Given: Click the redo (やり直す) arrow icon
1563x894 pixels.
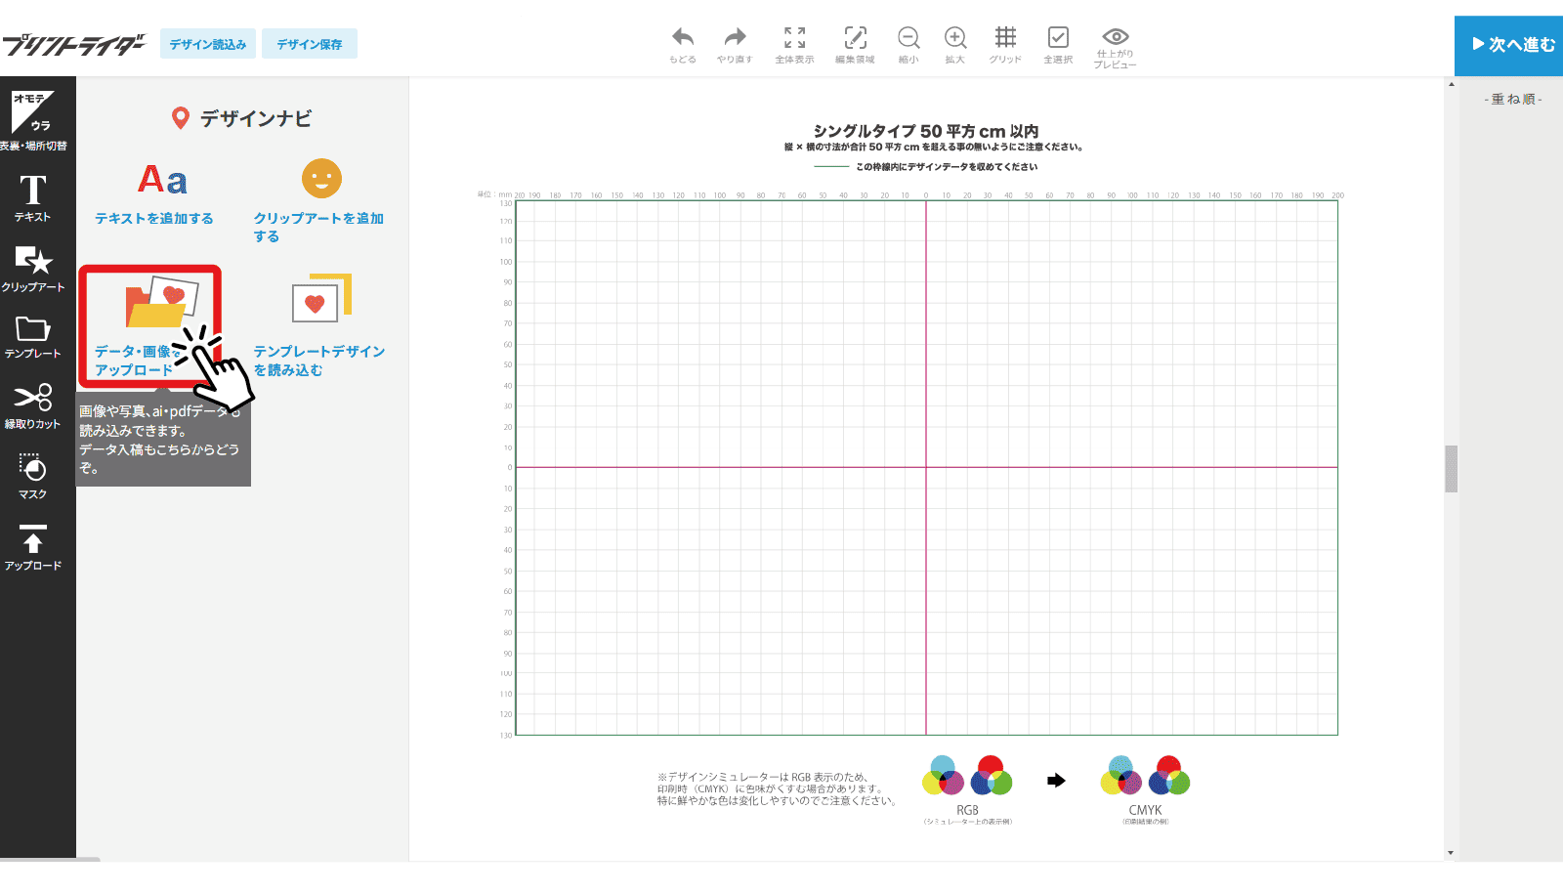Looking at the screenshot, I should [x=735, y=39].
